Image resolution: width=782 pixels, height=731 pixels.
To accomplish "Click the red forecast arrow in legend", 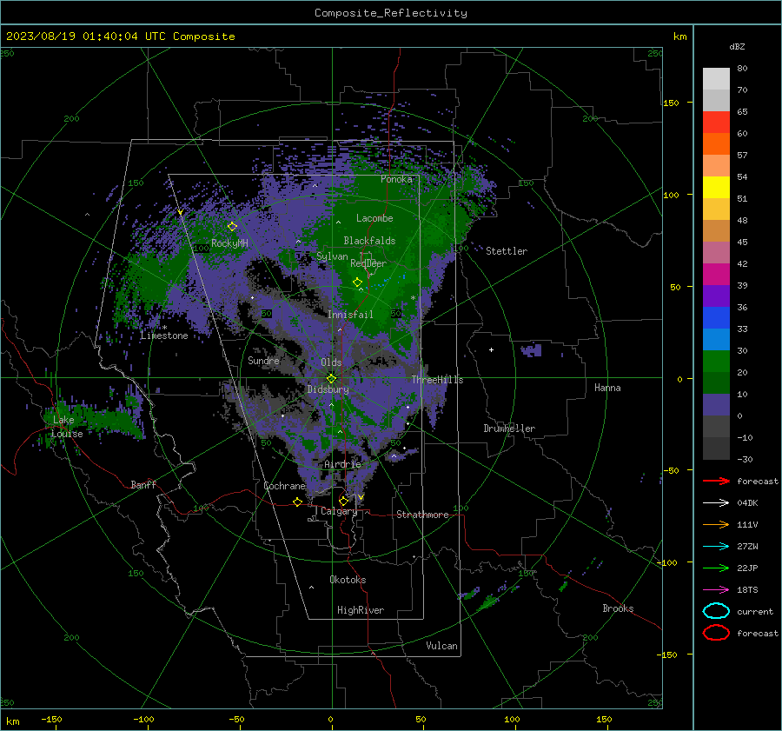I will point(716,481).
